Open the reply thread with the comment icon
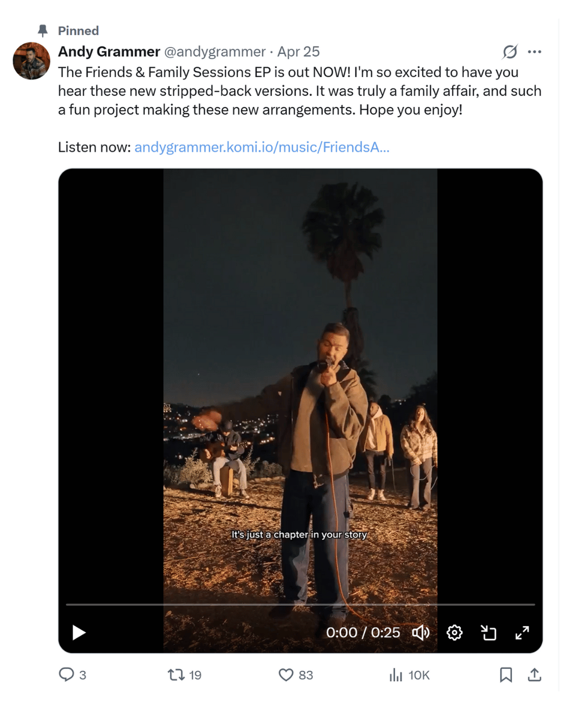 [x=68, y=675]
